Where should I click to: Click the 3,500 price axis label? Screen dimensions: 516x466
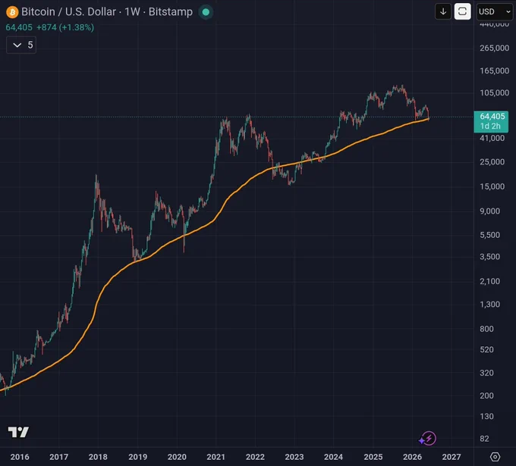coord(489,257)
